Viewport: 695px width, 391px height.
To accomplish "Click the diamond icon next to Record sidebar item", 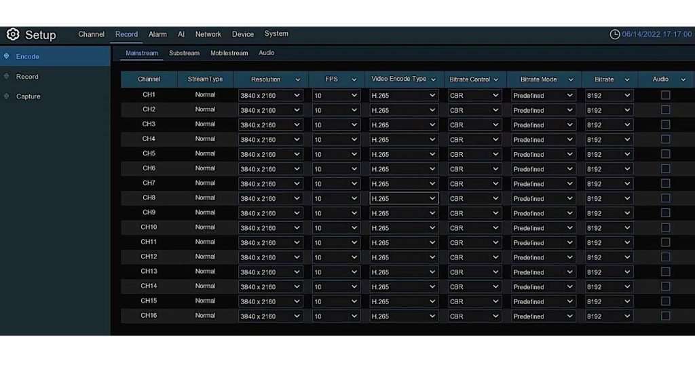I will [7, 77].
